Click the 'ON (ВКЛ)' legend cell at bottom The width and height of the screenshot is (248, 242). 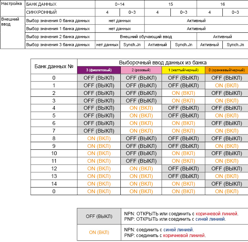pyautogui.click(x=99, y=232)
